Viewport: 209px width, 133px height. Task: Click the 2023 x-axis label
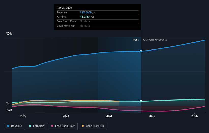66,116
